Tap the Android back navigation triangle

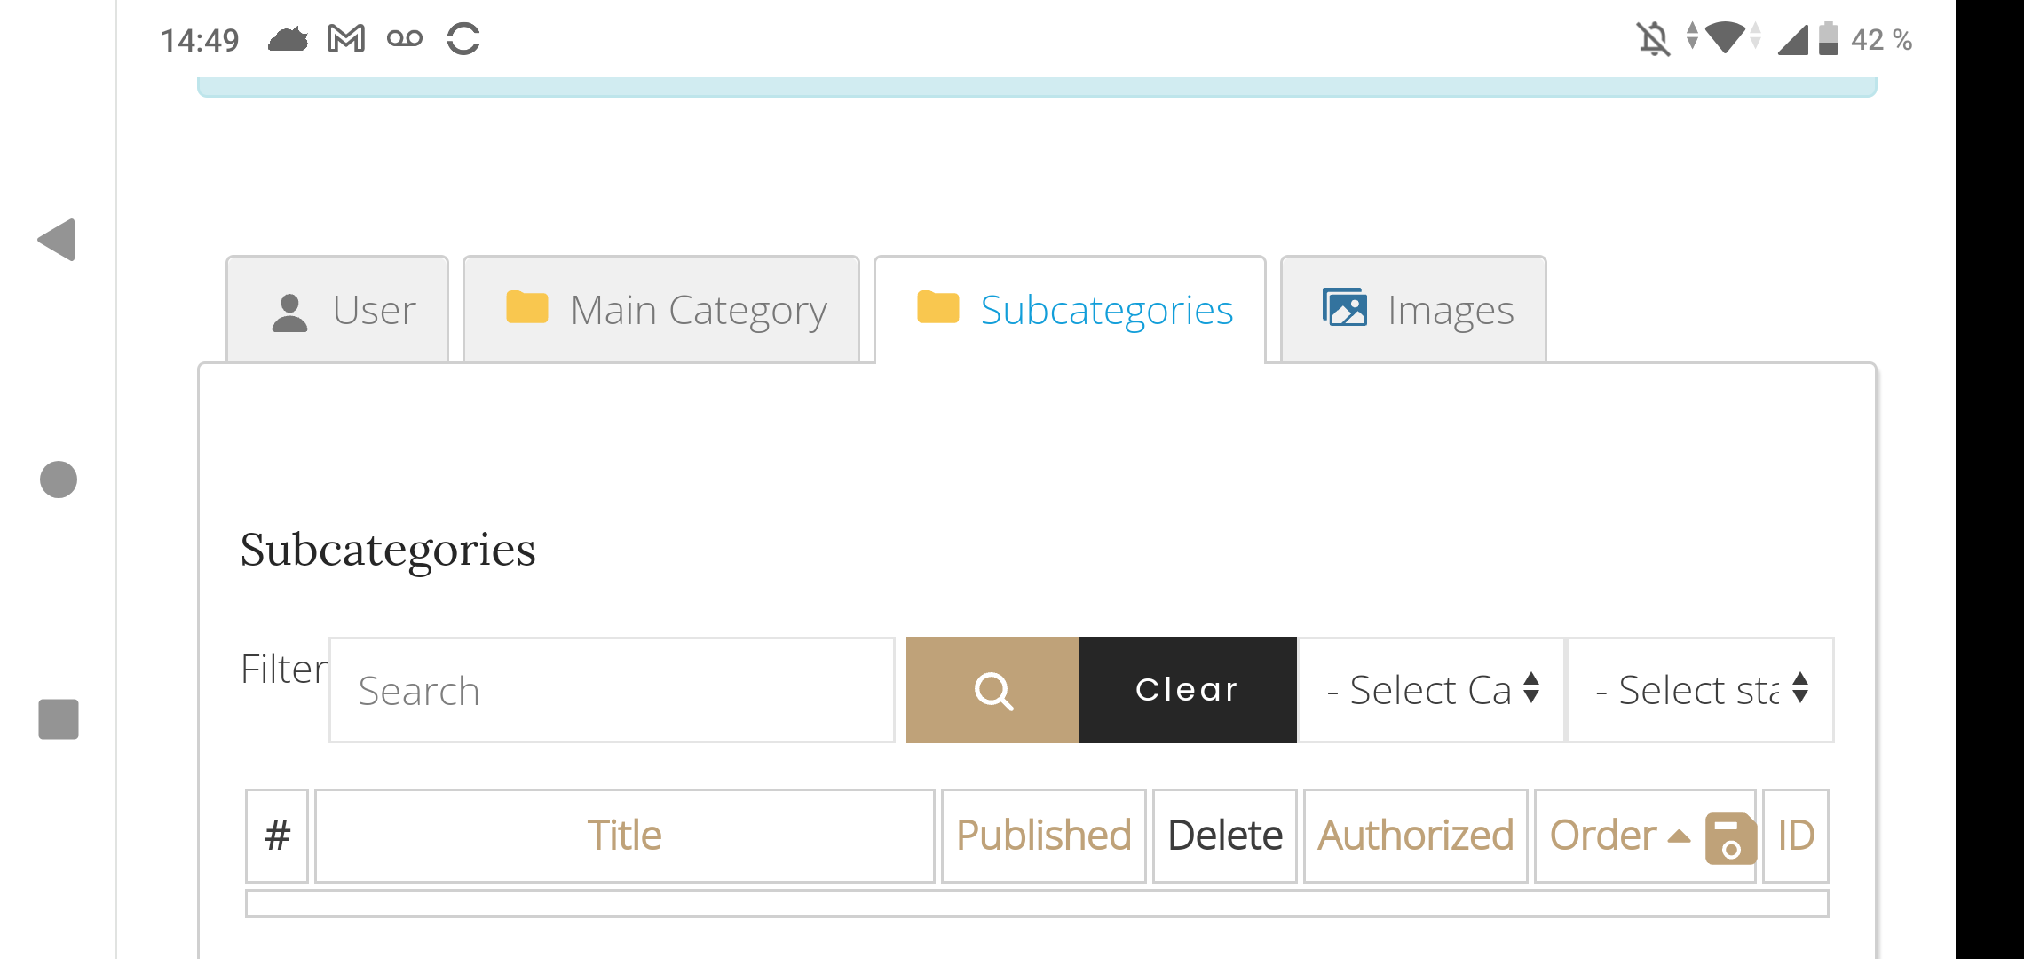(x=57, y=240)
